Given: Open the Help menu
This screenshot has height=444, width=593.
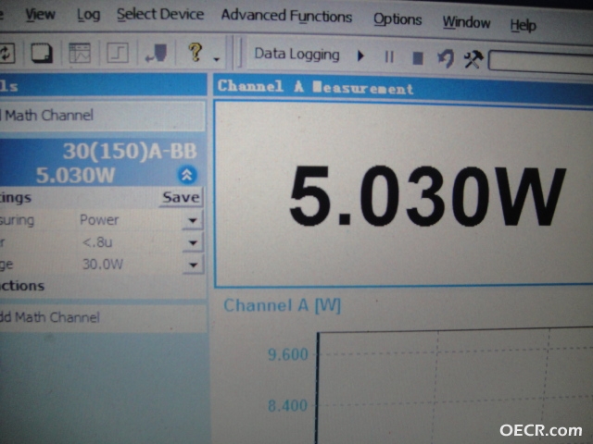Looking at the screenshot, I should point(523,25).
